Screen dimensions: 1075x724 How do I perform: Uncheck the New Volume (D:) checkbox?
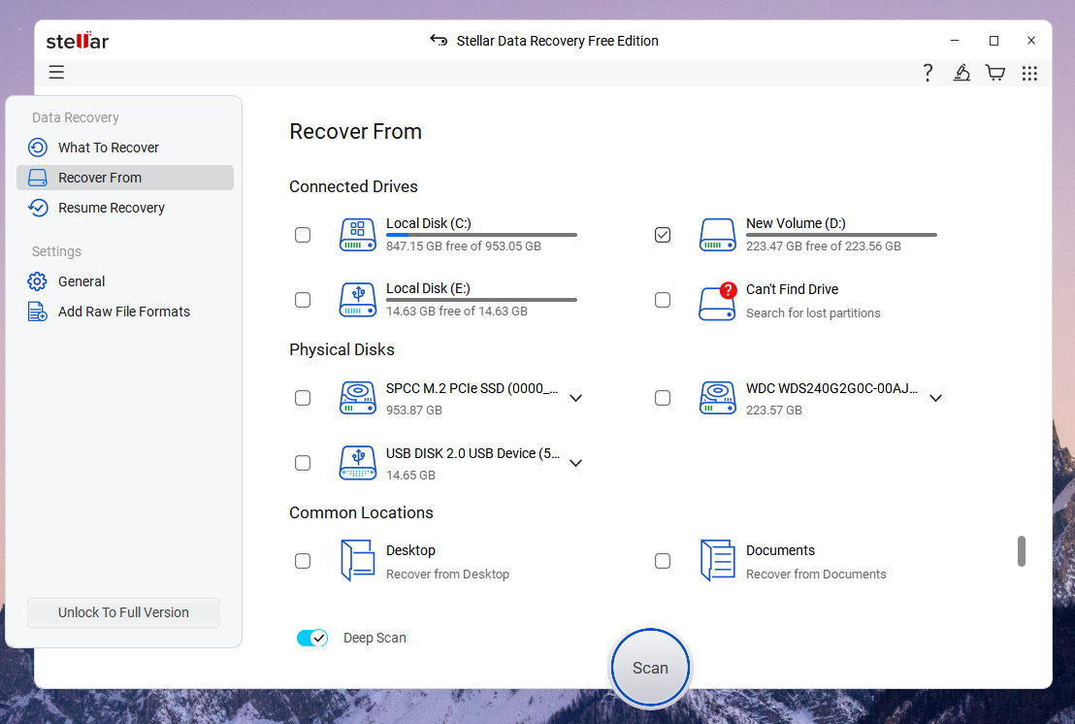[x=663, y=235]
